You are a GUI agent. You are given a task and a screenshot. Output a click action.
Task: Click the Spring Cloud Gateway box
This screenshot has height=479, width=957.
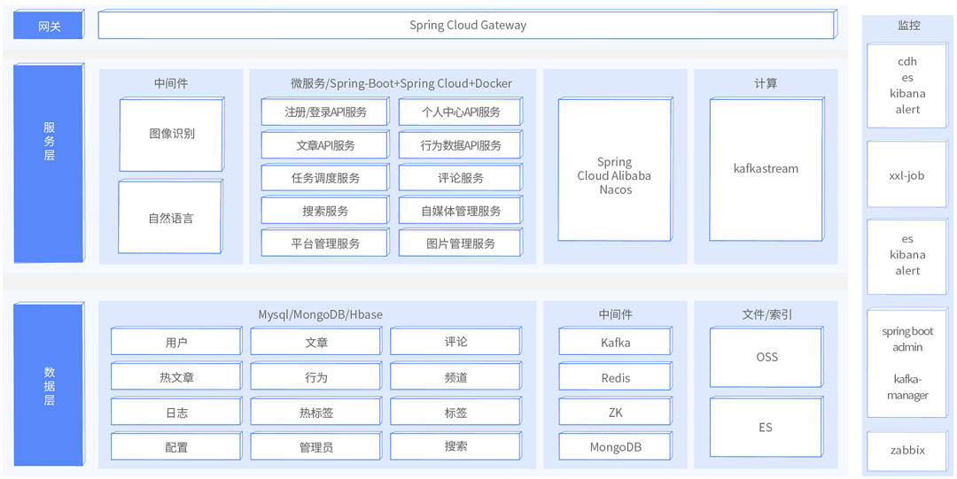pos(467,26)
